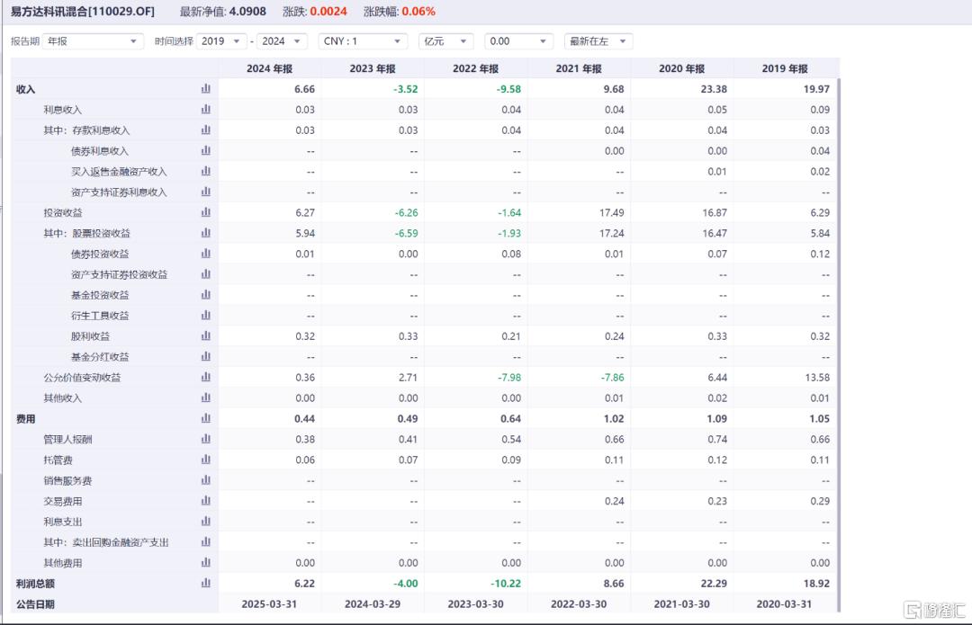Open chart icon for 收入 row

[206, 88]
